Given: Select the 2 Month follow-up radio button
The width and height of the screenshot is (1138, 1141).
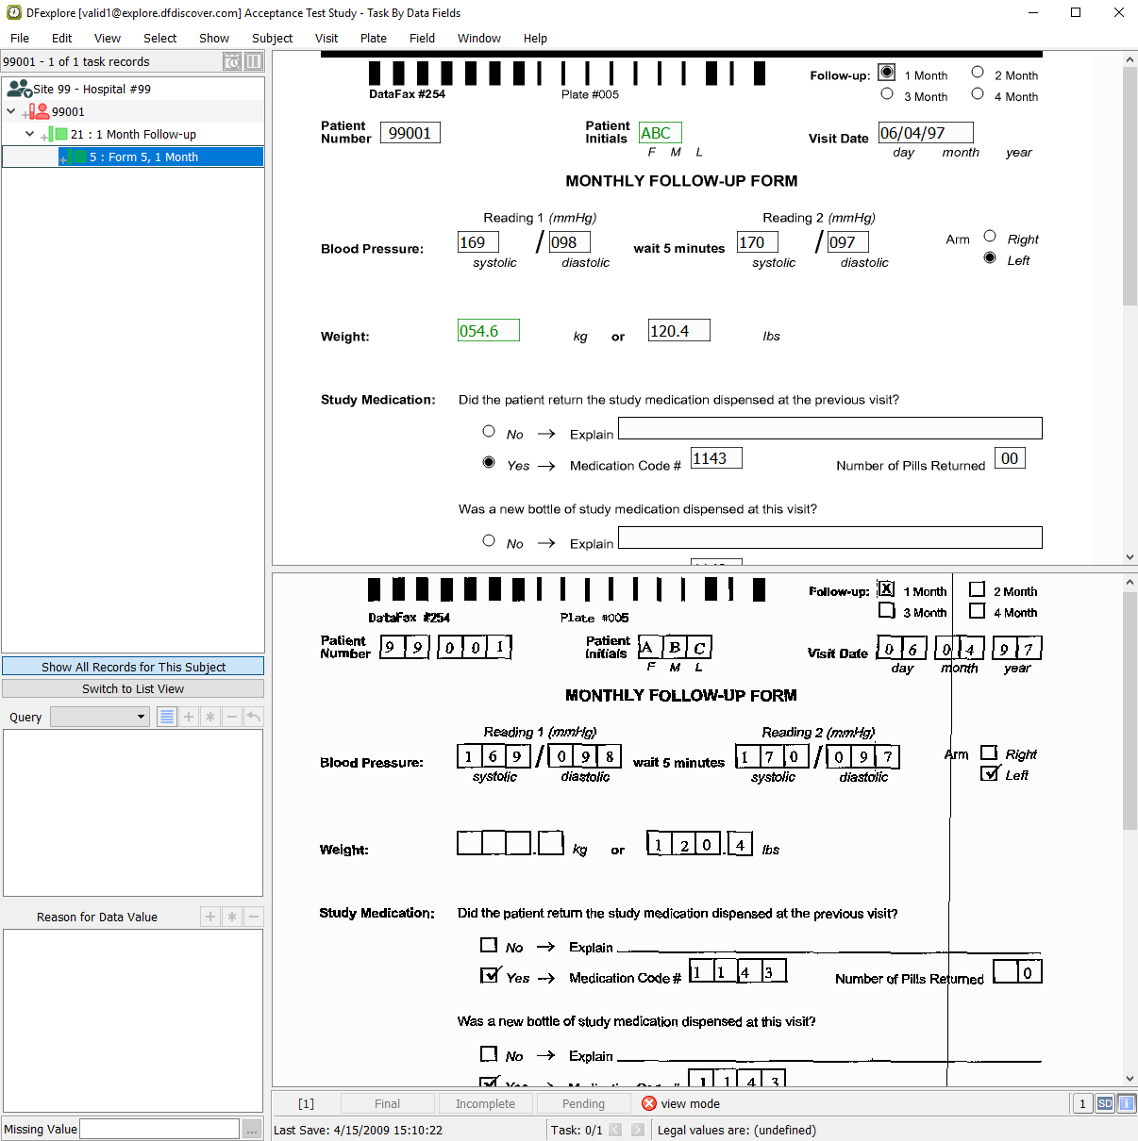Looking at the screenshot, I should tap(978, 73).
